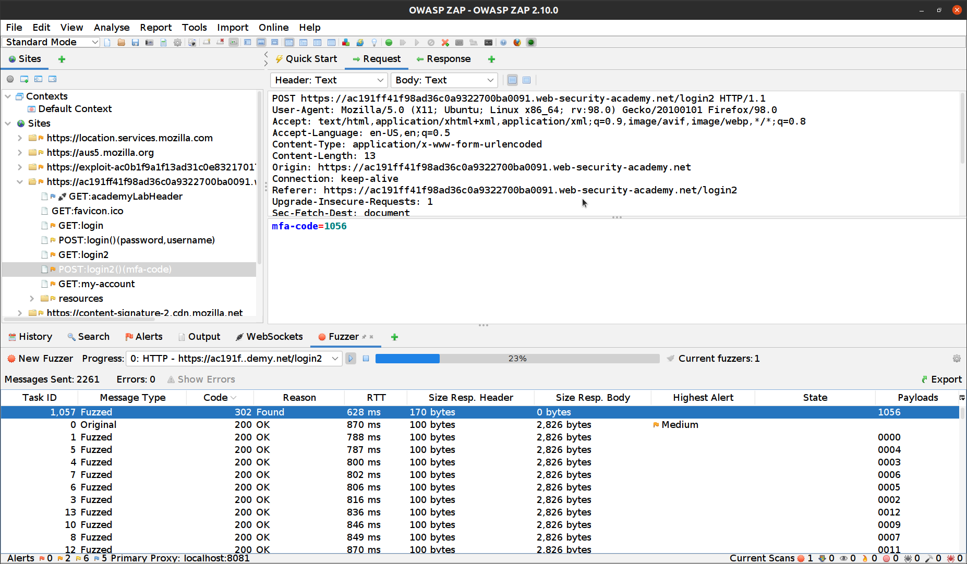The height and width of the screenshot is (564, 967).
Task: Click the Firefox browser launch icon
Action: (x=517, y=42)
